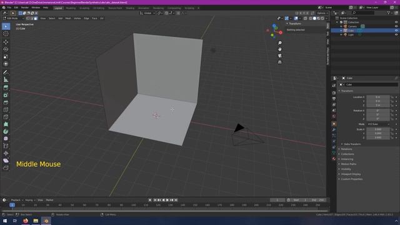Open the File menu

[9, 7]
